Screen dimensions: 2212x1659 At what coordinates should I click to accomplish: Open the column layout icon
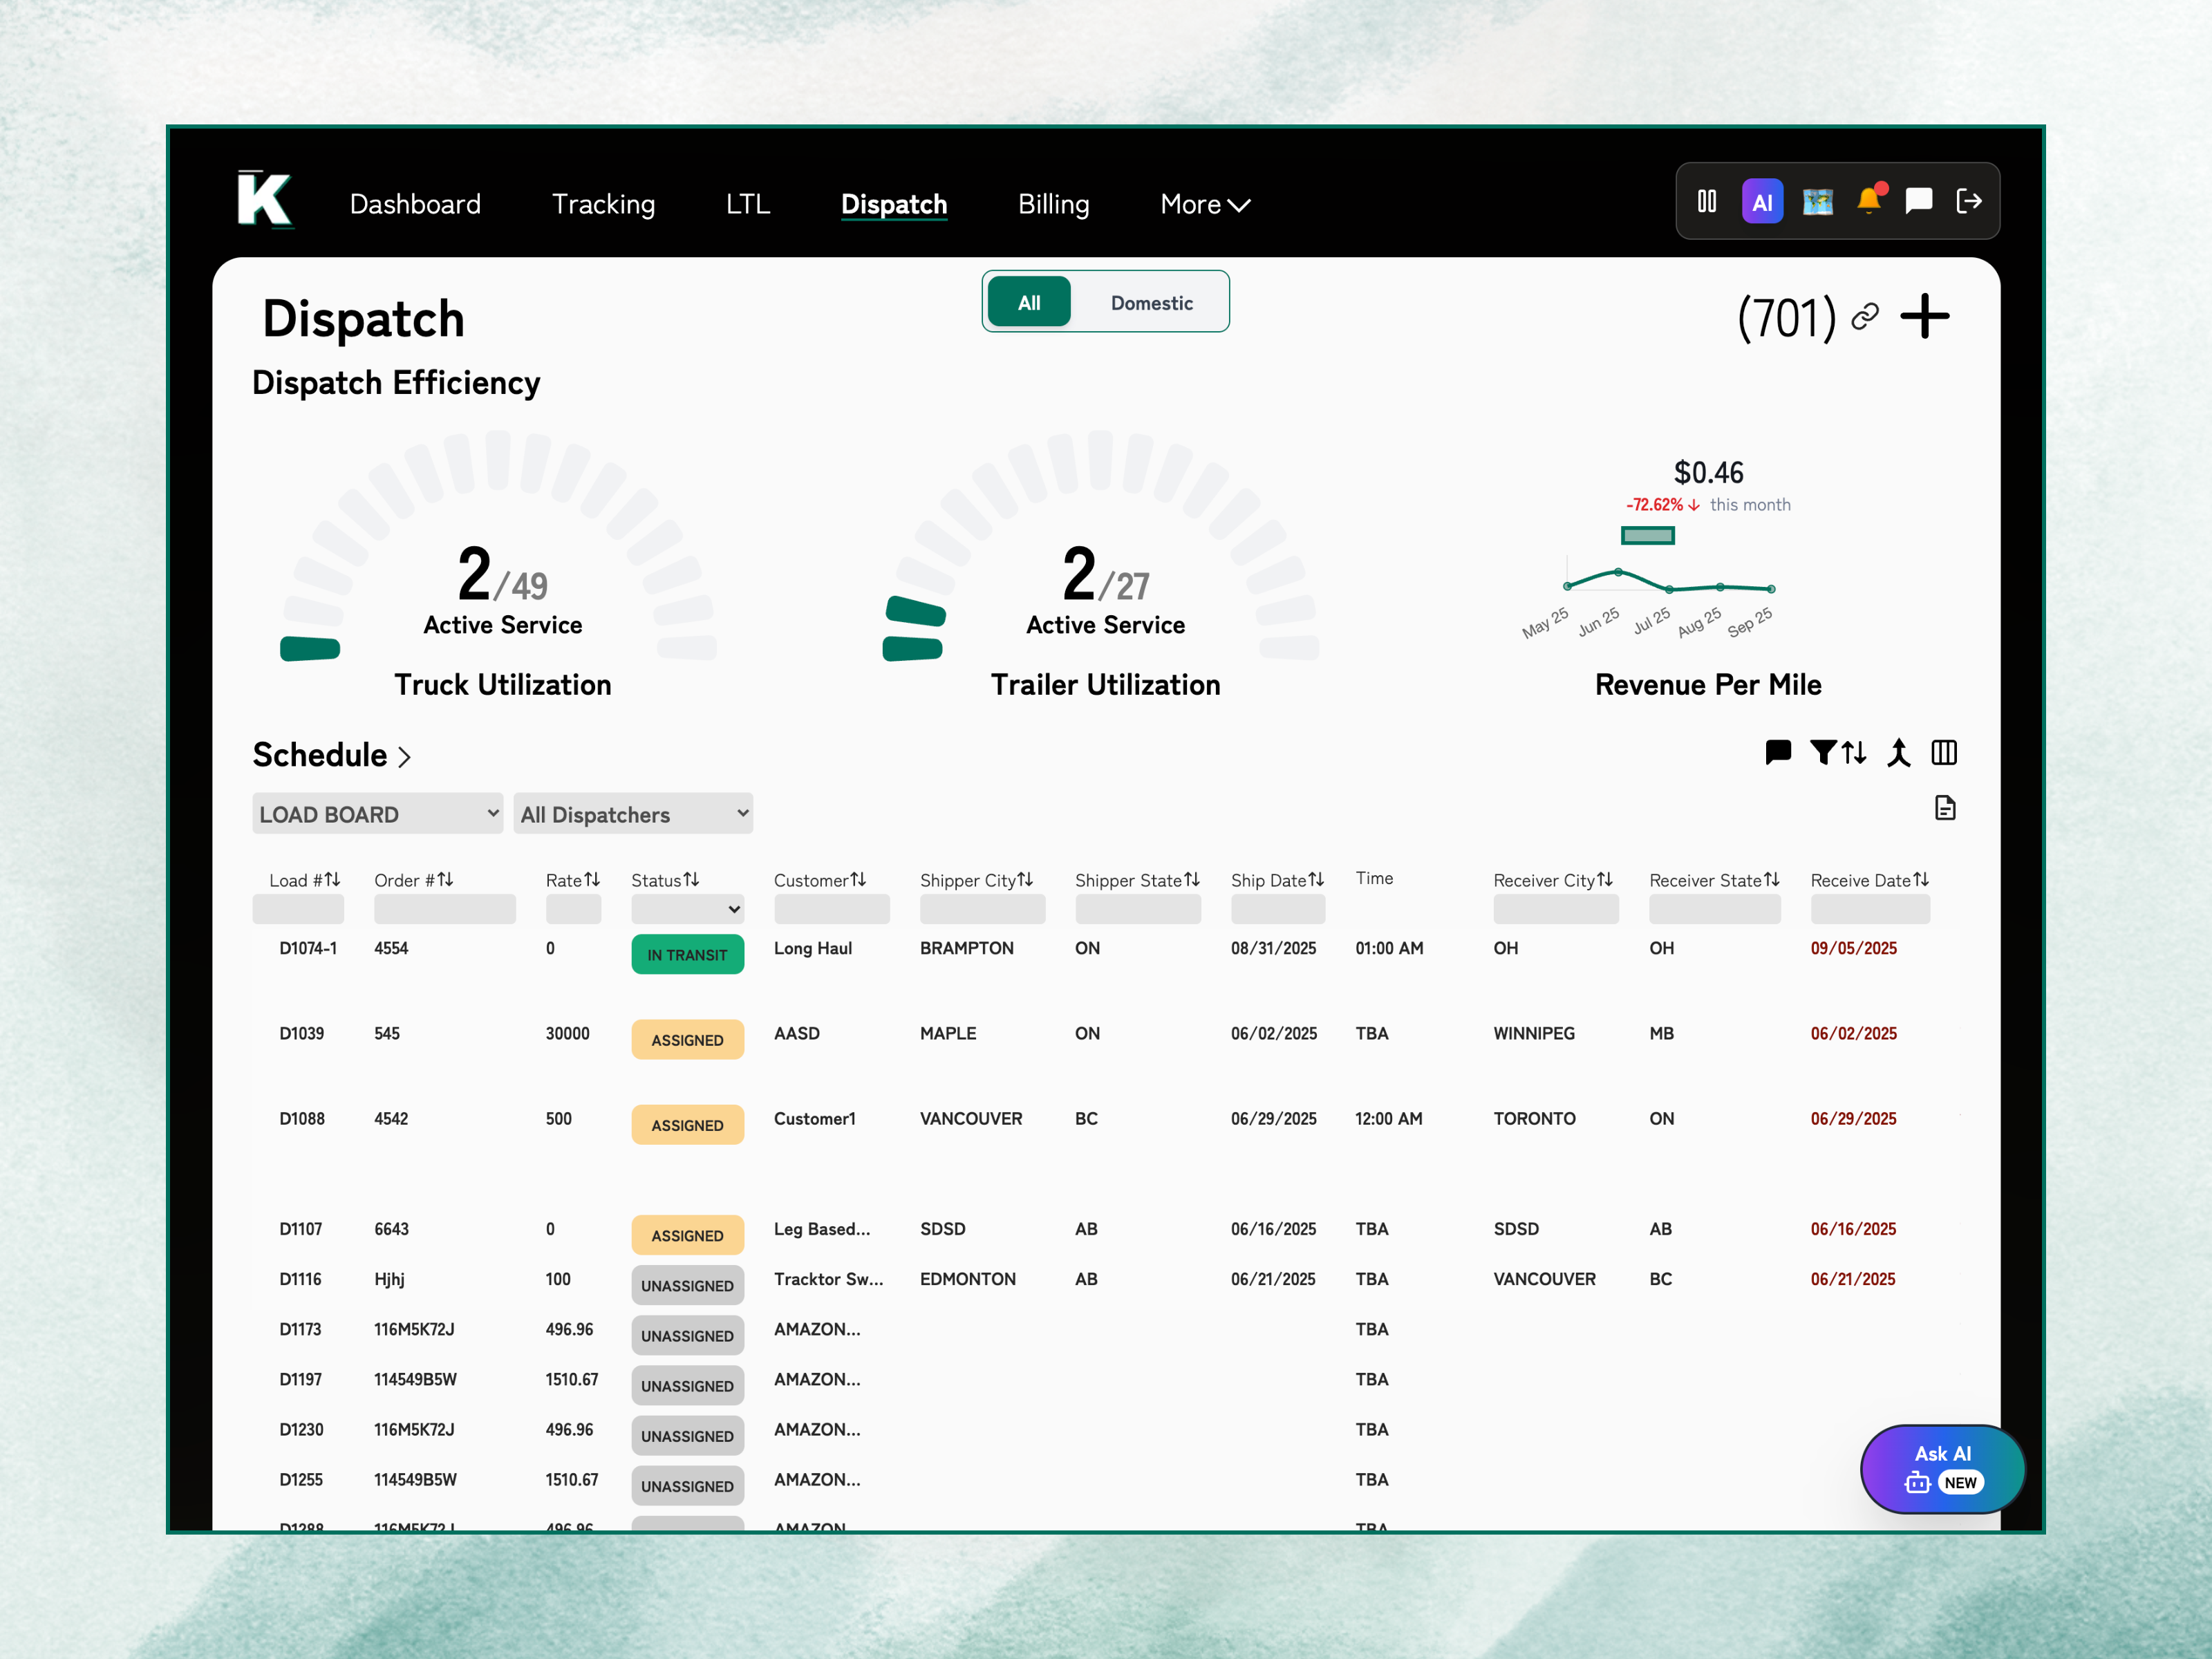click(1944, 752)
